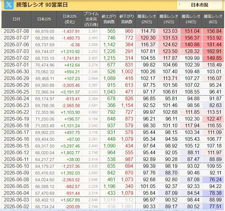Open the 日本市況 link button
Image resolution: width=225 pixels, height=211 pixels.
200,5
